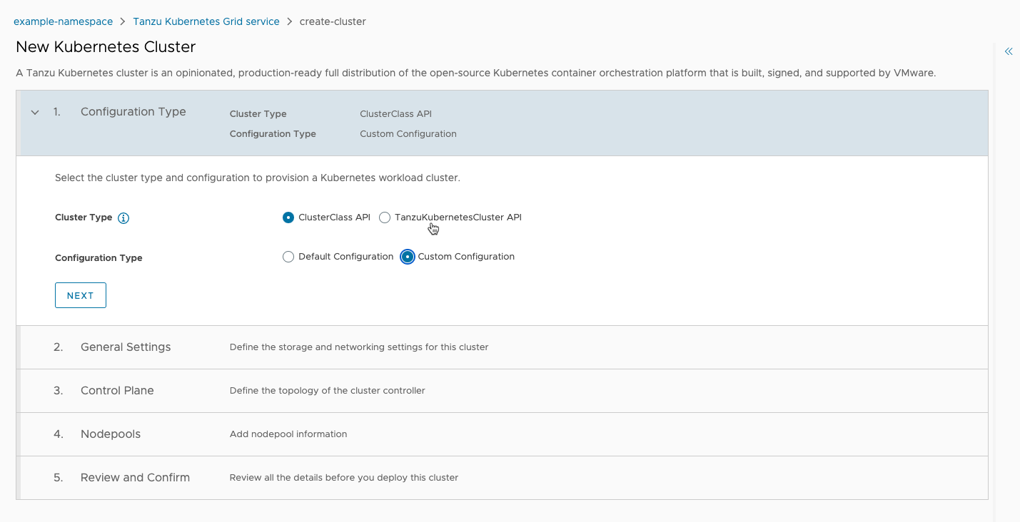Screen dimensions: 1020x522
Task: Click the 'Custom Configuration' summary value in header
Action: click(x=408, y=134)
